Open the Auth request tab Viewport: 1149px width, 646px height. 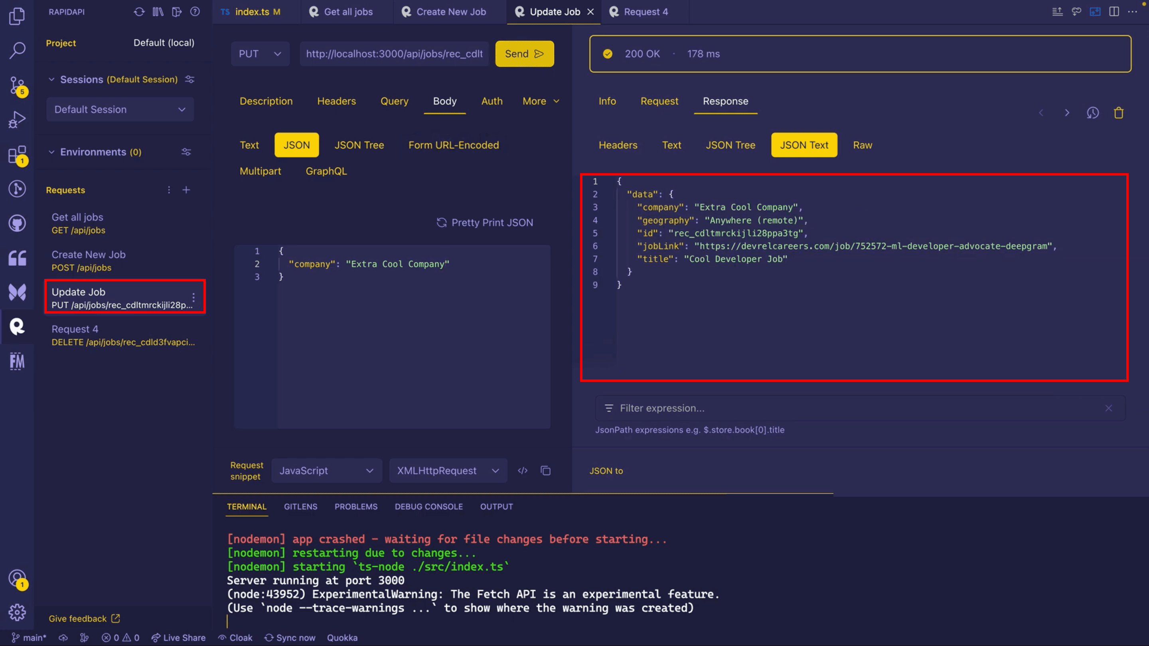pos(492,101)
